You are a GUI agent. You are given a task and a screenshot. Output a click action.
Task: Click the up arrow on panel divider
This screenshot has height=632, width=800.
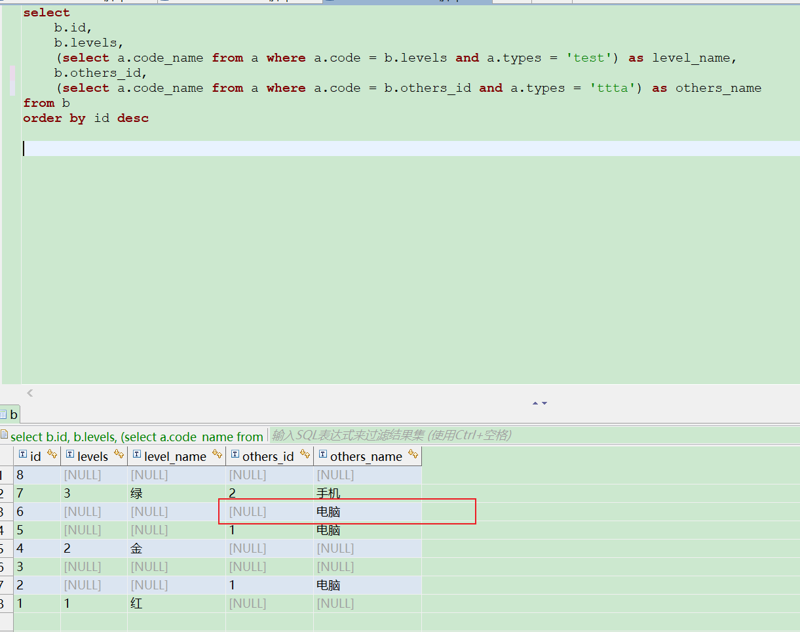pos(535,403)
